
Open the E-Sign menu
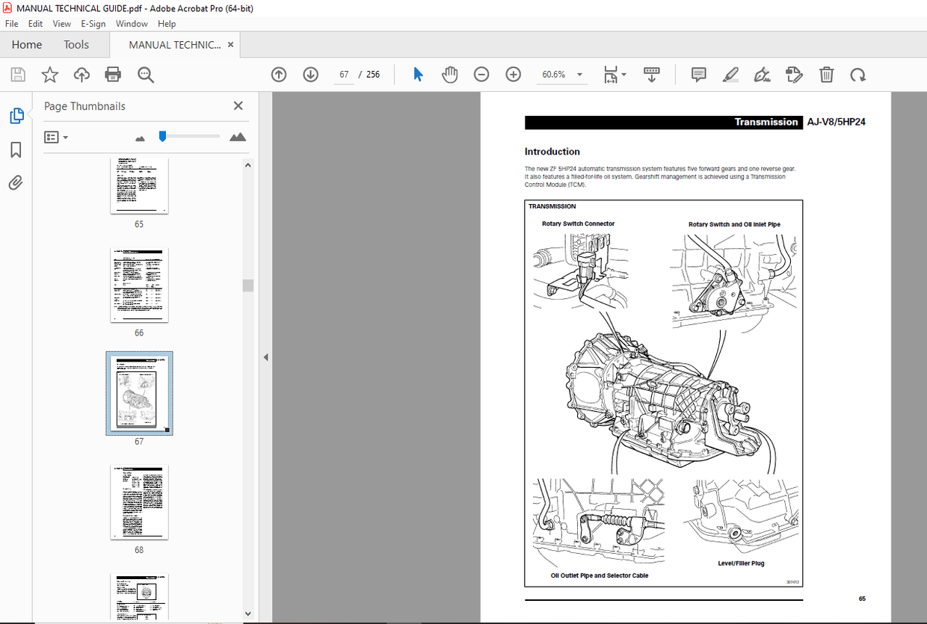[x=93, y=23]
